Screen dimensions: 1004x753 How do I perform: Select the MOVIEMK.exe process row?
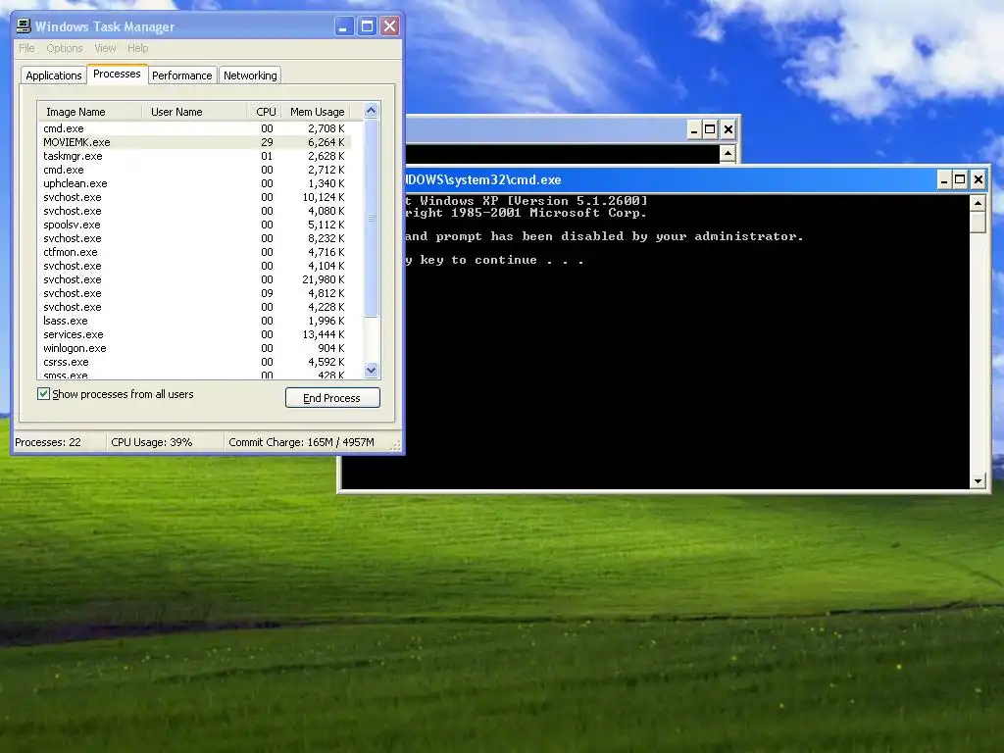[x=195, y=142]
